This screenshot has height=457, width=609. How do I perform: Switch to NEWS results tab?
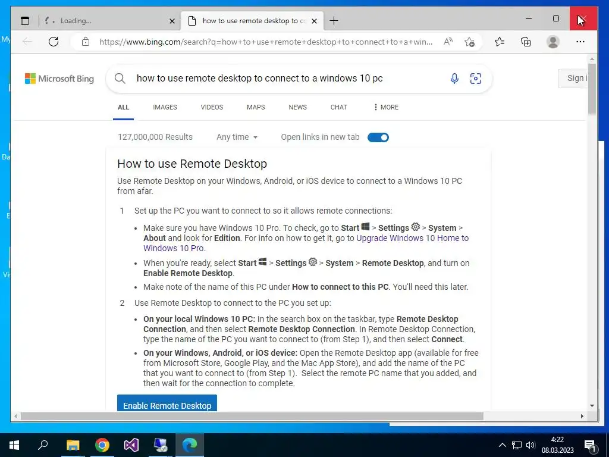coord(297,107)
